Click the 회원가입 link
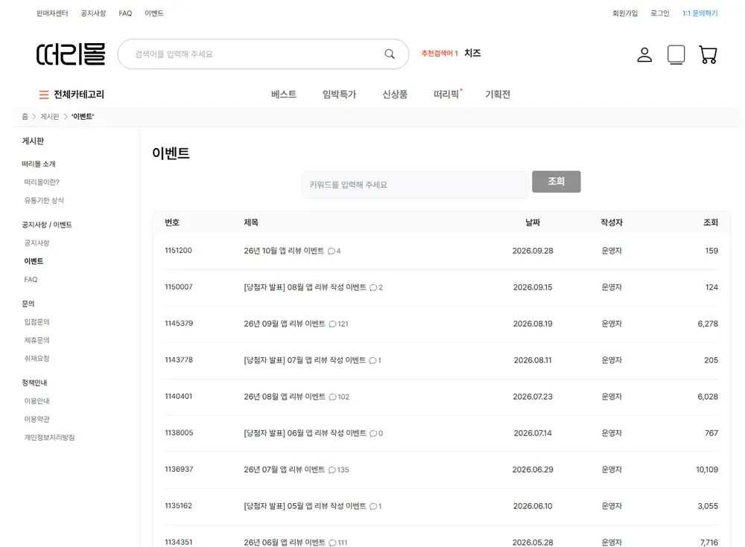745x547 pixels. 625,13
